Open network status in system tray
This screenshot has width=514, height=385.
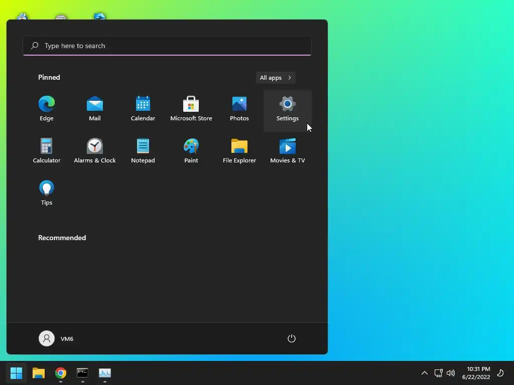tap(438, 373)
